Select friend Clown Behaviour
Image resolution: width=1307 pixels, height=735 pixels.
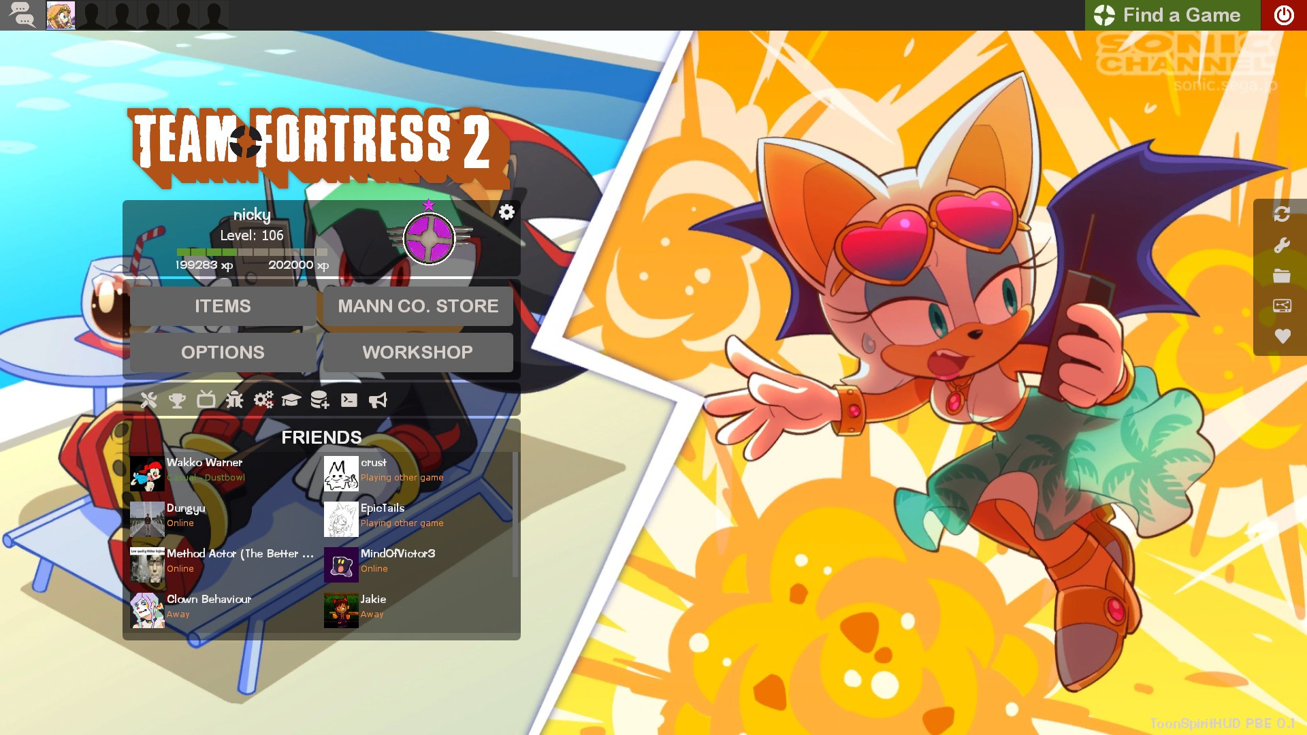(223, 610)
